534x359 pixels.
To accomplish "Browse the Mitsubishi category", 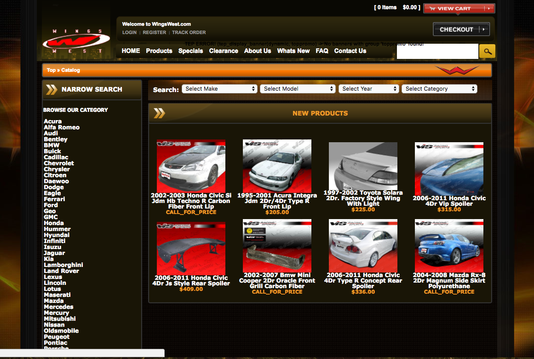I will 60,319.
